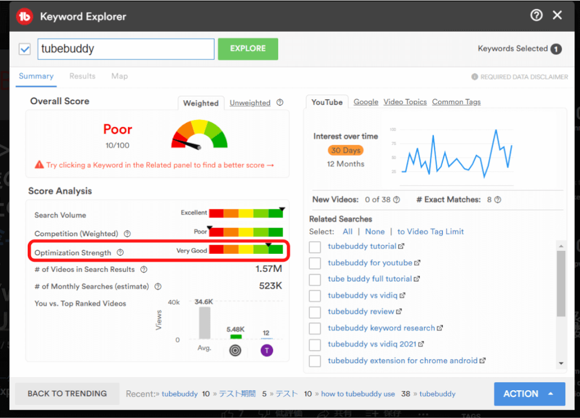Open the Video Topics tab
This screenshot has height=418, width=580.
(x=405, y=102)
